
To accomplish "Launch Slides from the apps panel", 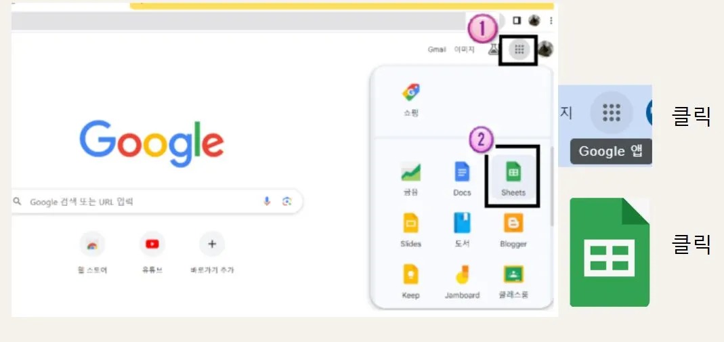I will [410, 230].
